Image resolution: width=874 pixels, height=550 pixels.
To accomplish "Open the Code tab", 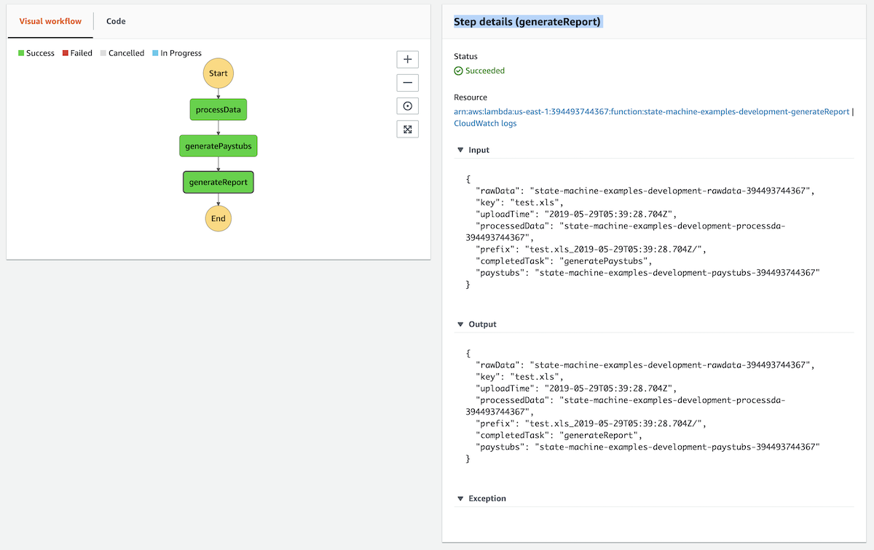I will click(x=116, y=21).
